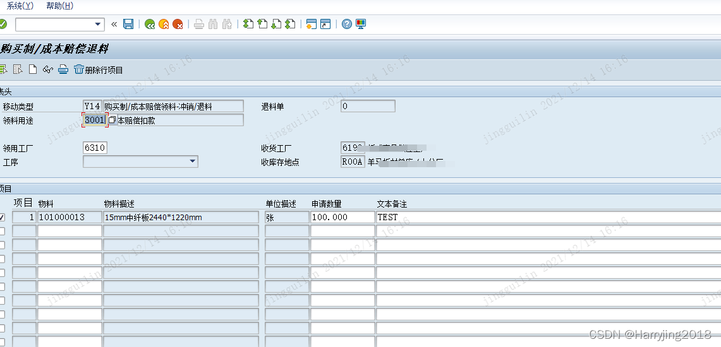This screenshot has height=347, width=721.
Task: Collapse the command field with the double-arrow
Action: click(x=114, y=25)
